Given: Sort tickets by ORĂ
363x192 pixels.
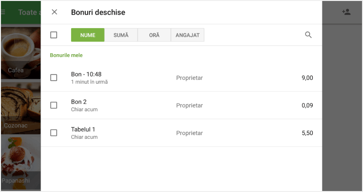Looking at the screenshot, I should click(154, 35).
